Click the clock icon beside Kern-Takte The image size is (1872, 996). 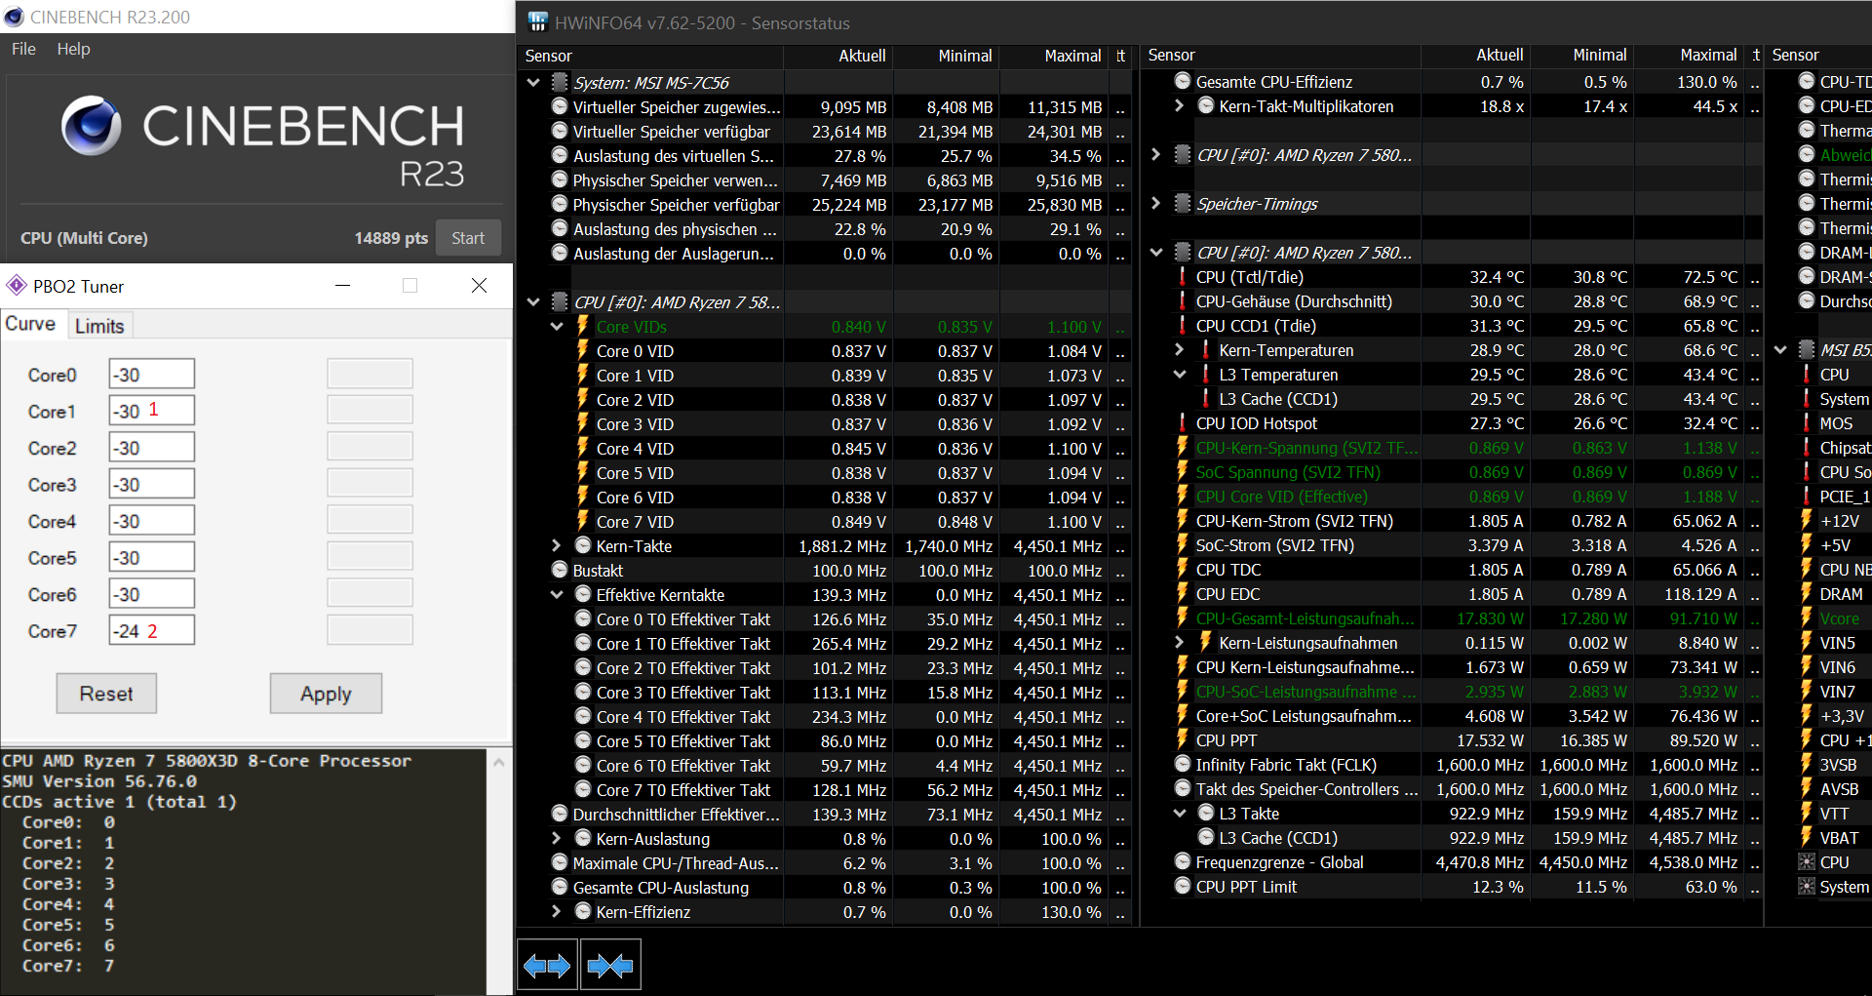(583, 545)
